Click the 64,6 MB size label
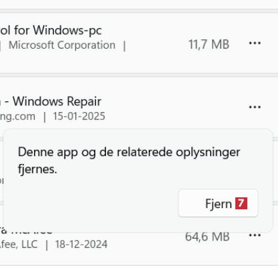Image resolution: width=278 pixels, height=266 pixels. coord(207,237)
